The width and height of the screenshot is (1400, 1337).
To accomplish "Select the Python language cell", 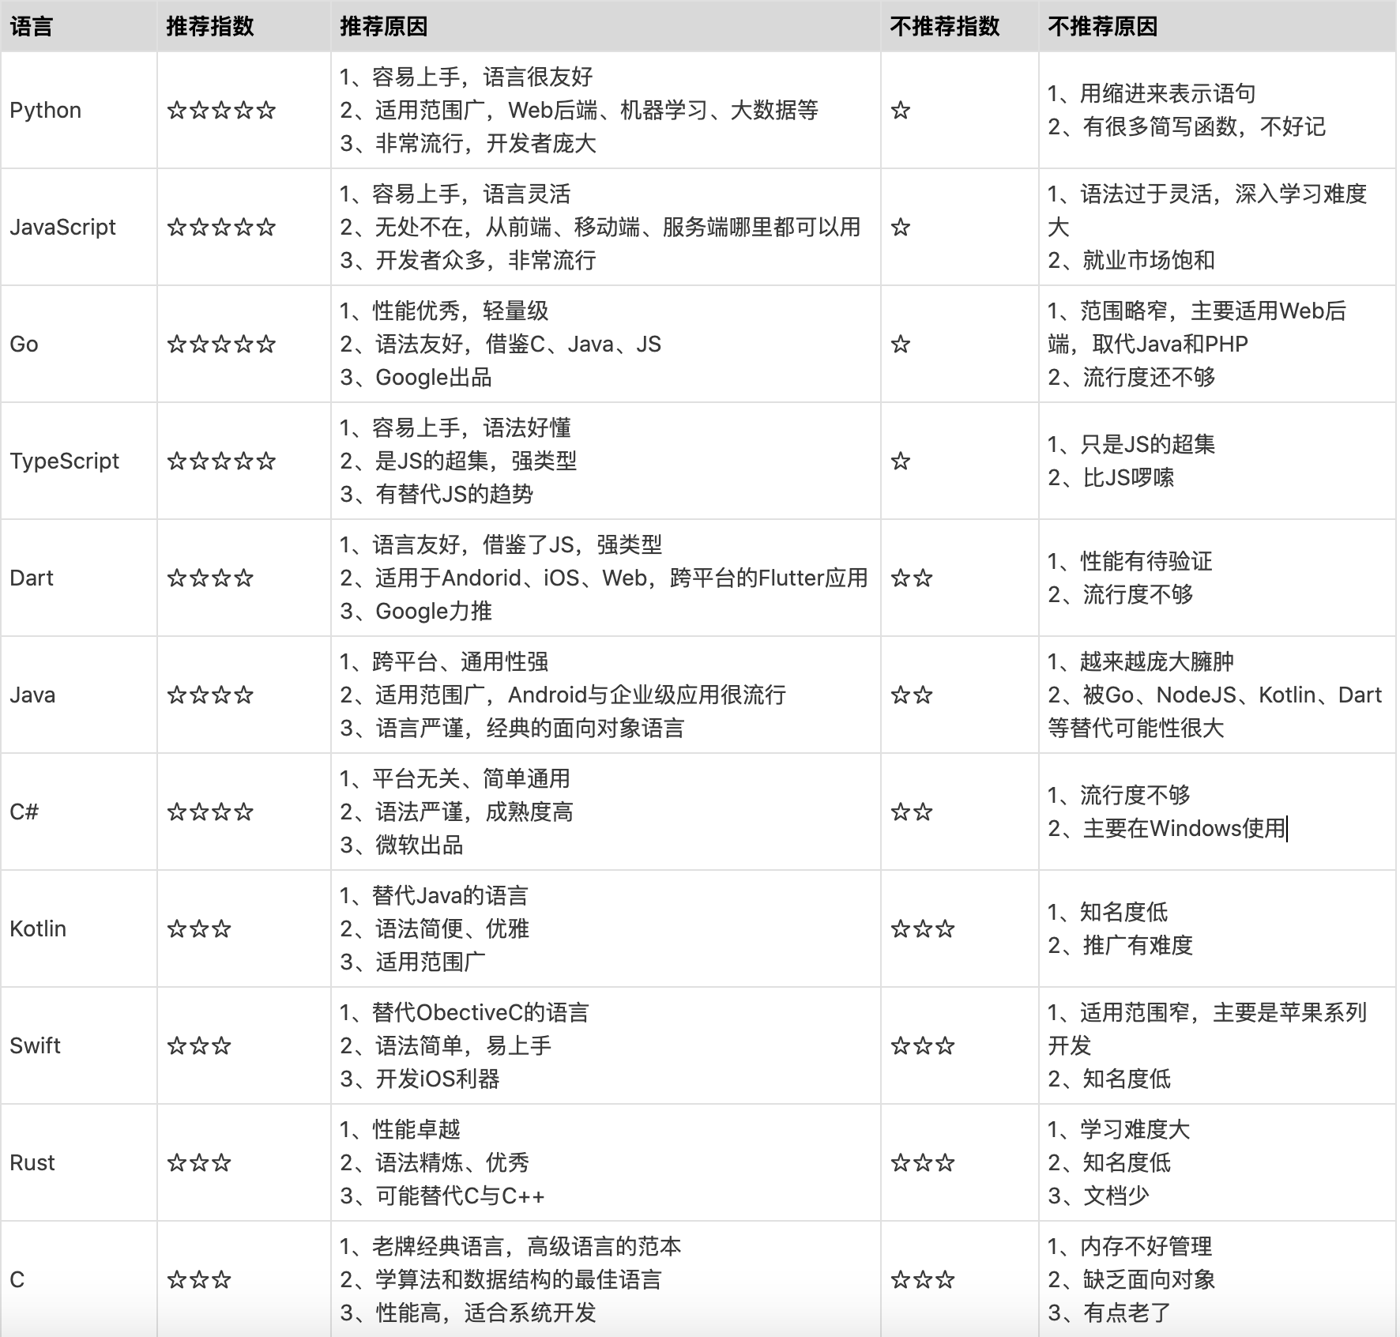I will click(x=45, y=111).
